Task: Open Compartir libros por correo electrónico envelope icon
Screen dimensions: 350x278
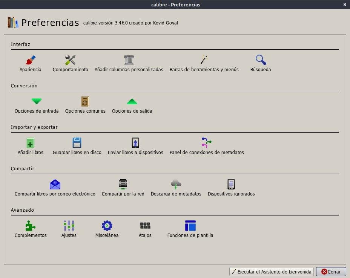Action: click(x=55, y=184)
